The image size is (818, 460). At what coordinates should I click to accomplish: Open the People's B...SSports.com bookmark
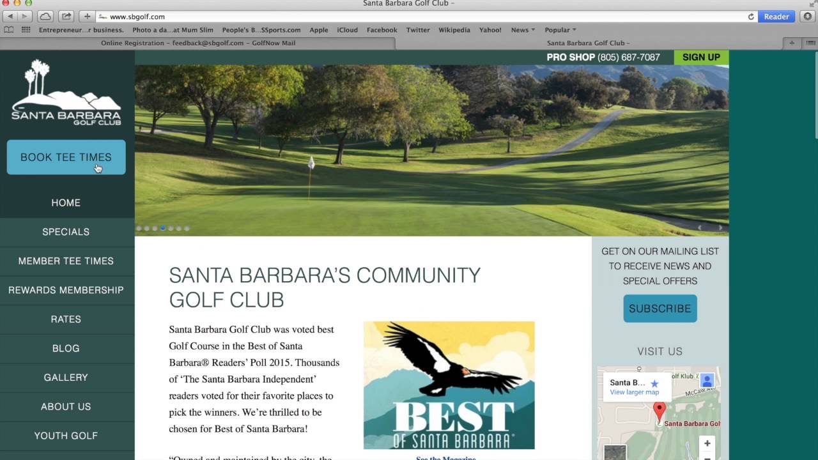pyautogui.click(x=261, y=30)
